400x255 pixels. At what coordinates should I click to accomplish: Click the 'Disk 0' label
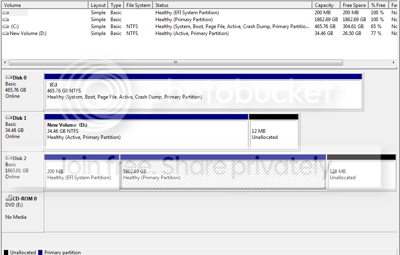coord(20,78)
